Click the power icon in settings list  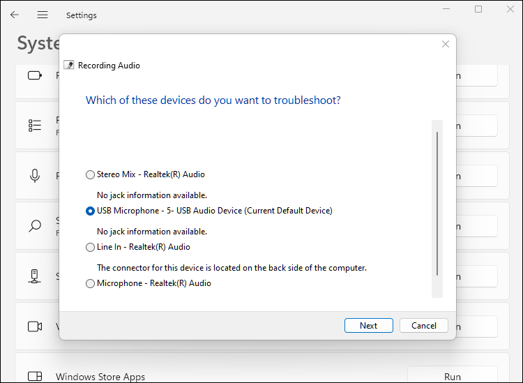point(35,75)
